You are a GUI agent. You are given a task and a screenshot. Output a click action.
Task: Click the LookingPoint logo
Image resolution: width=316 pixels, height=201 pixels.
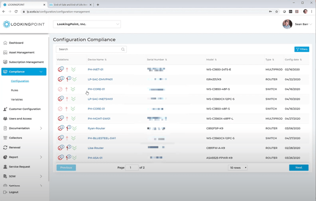click(24, 24)
